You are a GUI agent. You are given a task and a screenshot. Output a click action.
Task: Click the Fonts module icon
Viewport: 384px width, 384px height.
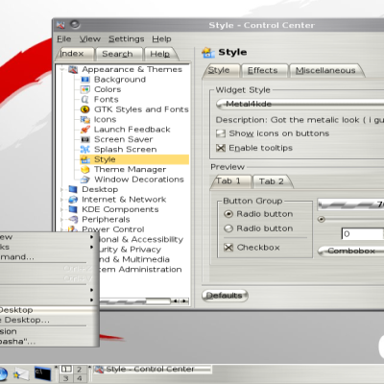pyautogui.click(x=85, y=99)
